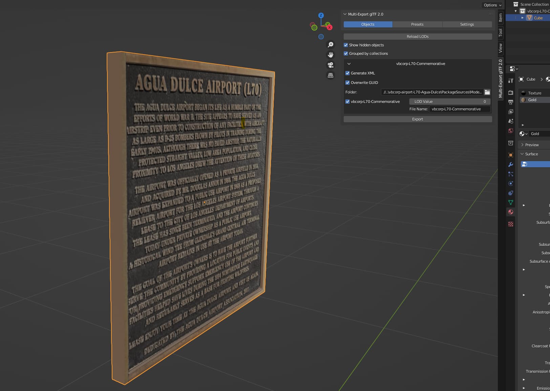Click the zoom viewport magnifier icon

(x=331, y=45)
